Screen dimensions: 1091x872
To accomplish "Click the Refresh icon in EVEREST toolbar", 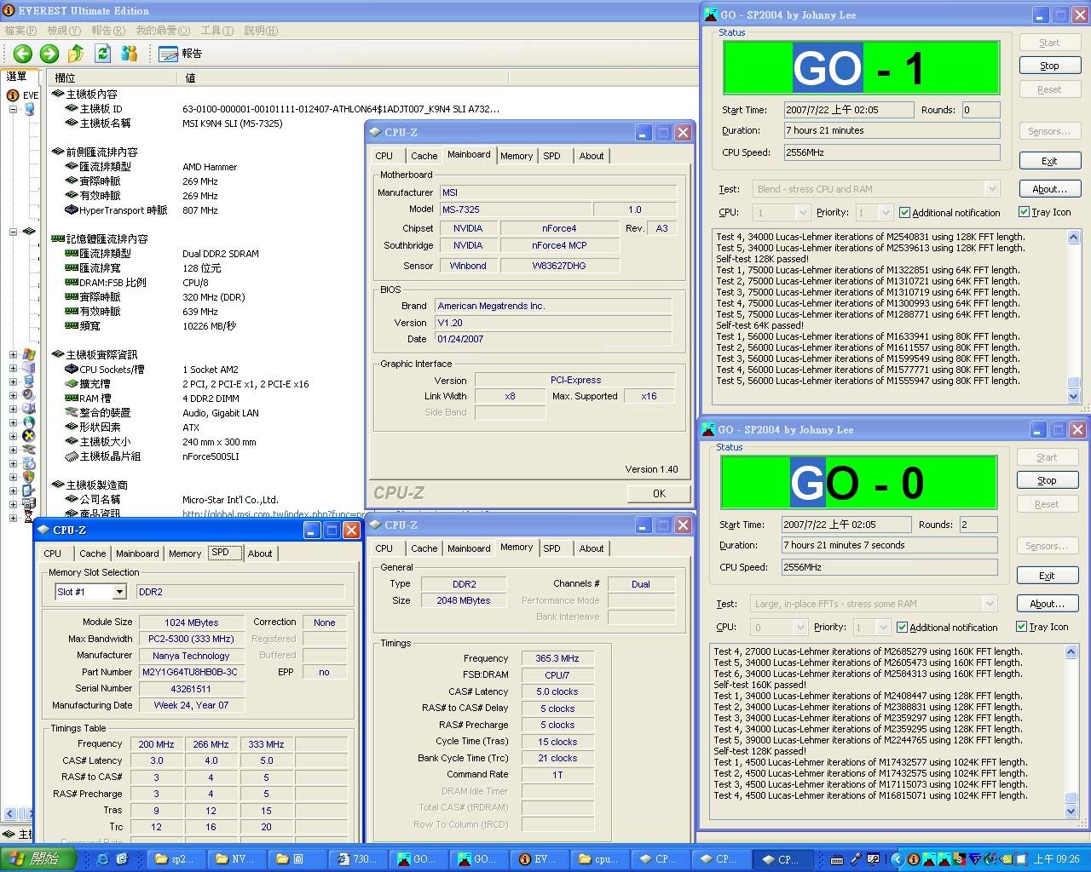I will (103, 54).
